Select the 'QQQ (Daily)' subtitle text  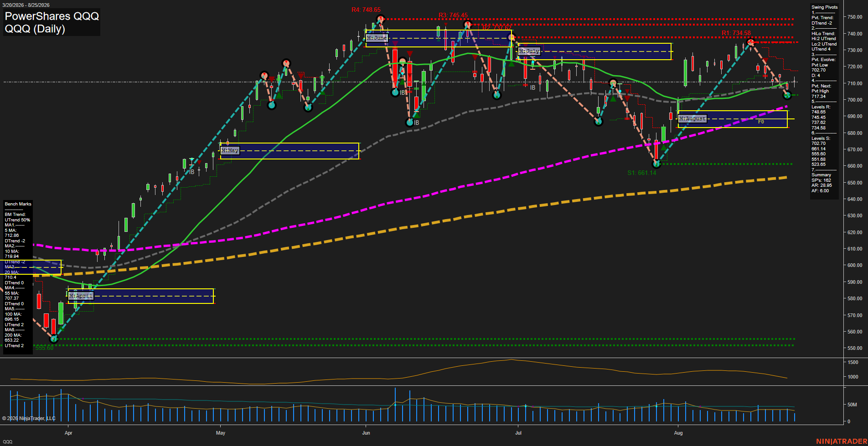tap(35, 29)
